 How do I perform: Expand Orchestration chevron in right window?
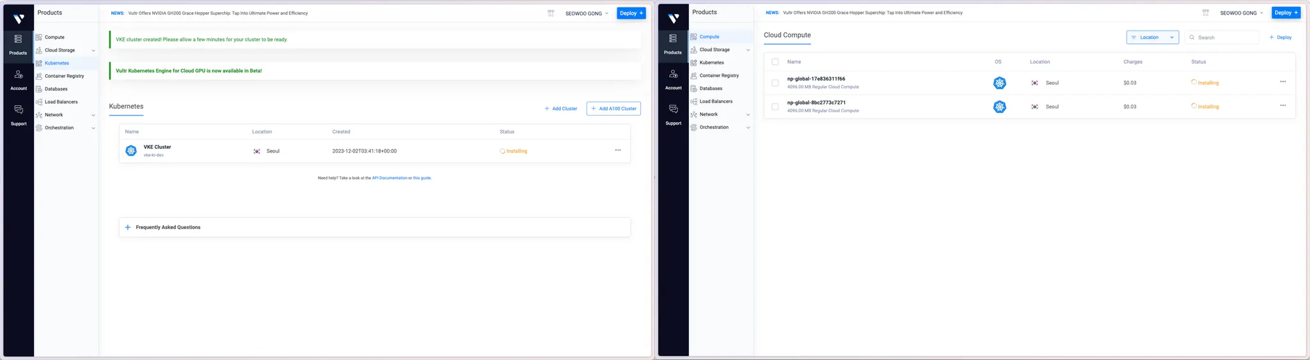[748, 128]
